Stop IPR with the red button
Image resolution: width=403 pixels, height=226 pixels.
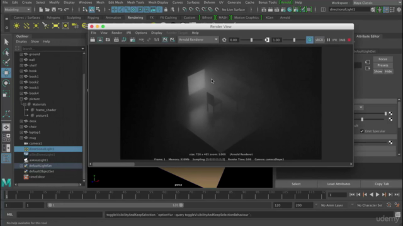click(x=349, y=40)
